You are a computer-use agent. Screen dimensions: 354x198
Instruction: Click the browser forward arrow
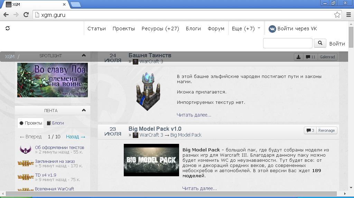(x=16, y=15)
